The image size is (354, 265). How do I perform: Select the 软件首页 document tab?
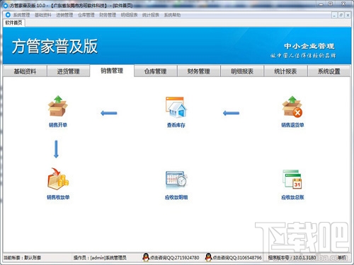click(13, 23)
